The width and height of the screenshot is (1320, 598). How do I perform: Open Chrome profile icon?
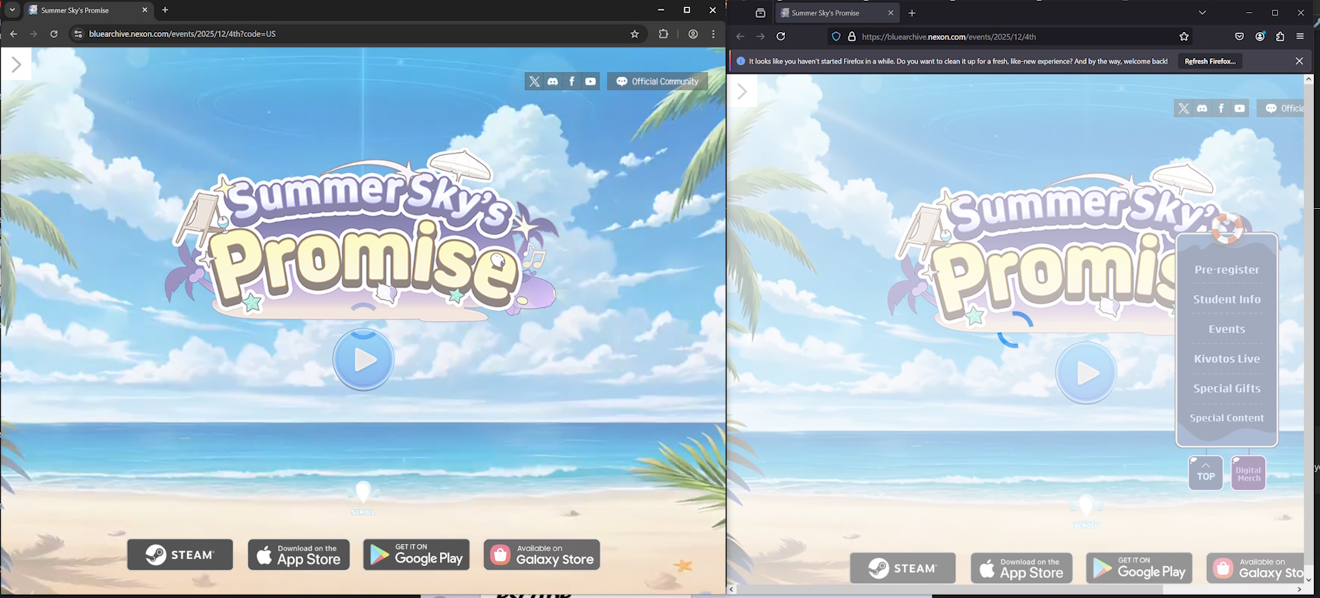point(693,34)
